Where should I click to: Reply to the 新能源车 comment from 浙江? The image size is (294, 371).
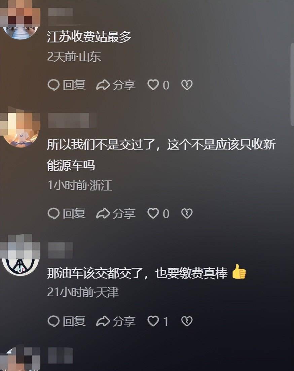66,214
